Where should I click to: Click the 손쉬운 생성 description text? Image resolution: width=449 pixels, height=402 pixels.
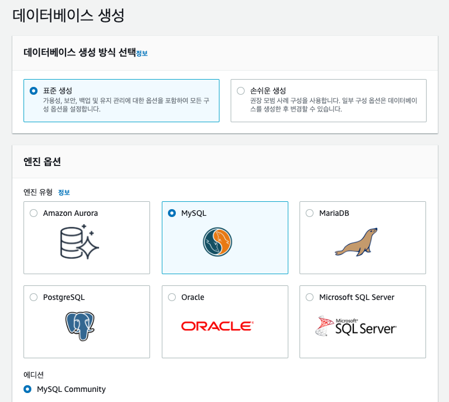point(333,105)
